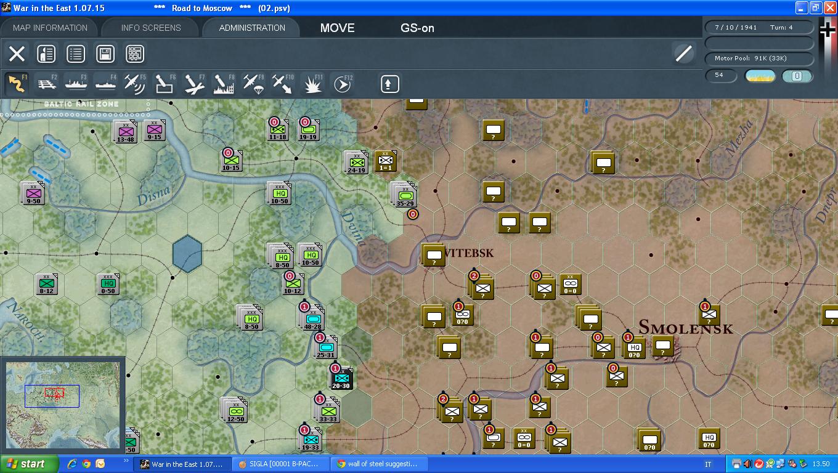Select the unit labeled 19-19
The image size is (838, 473).
[x=307, y=129]
